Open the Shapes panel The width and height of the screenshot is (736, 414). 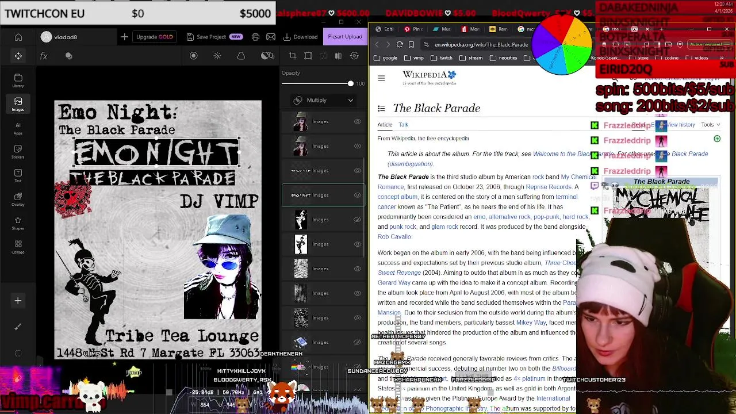(18, 223)
